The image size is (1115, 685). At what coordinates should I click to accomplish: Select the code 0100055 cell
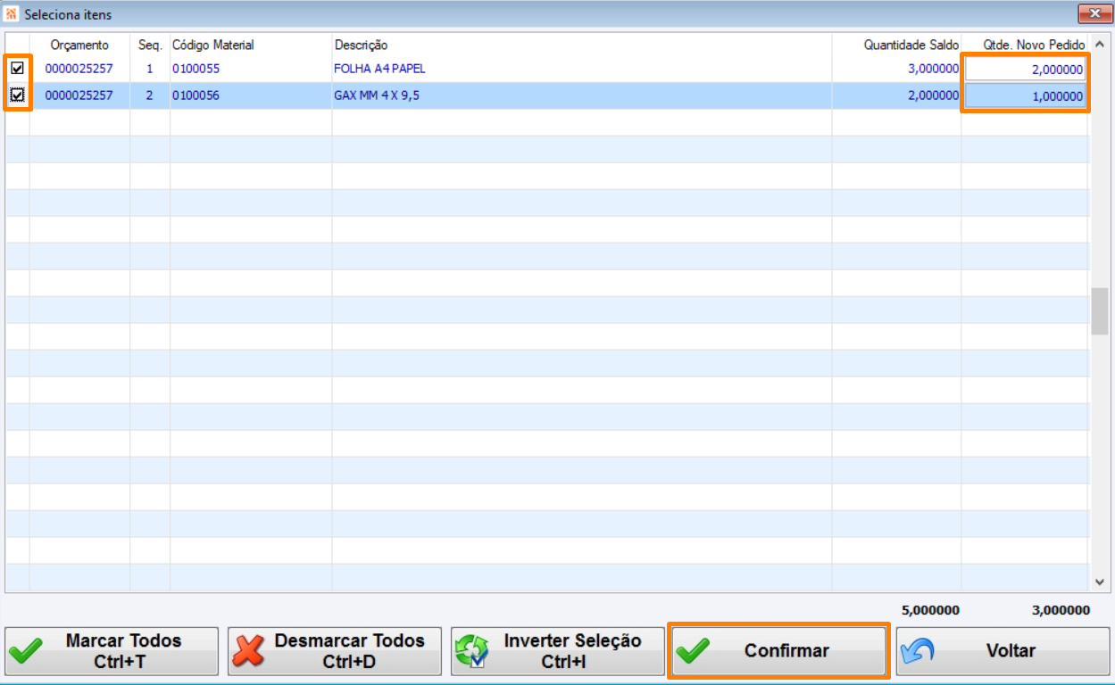pos(196,69)
